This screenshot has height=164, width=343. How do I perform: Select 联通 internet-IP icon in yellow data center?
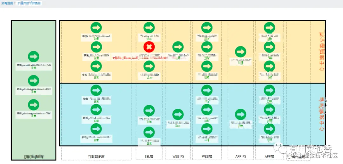(x=96, y=47)
